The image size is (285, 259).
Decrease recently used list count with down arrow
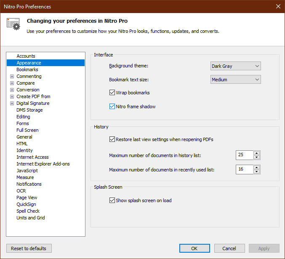point(256,171)
